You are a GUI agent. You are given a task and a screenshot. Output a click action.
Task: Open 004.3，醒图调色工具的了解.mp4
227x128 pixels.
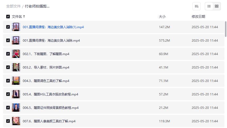pos(46,81)
